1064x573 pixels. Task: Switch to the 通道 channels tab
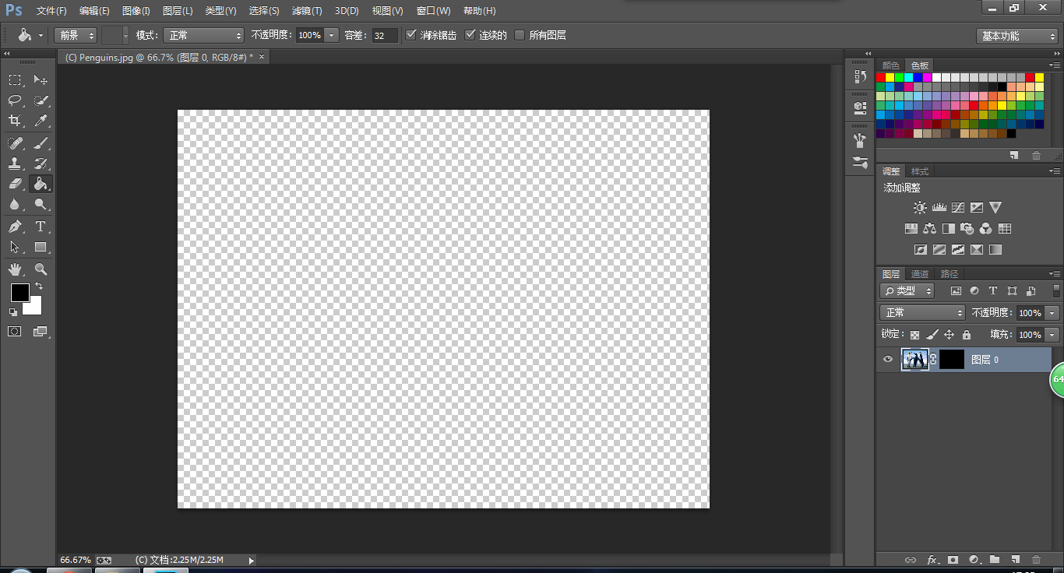point(920,274)
